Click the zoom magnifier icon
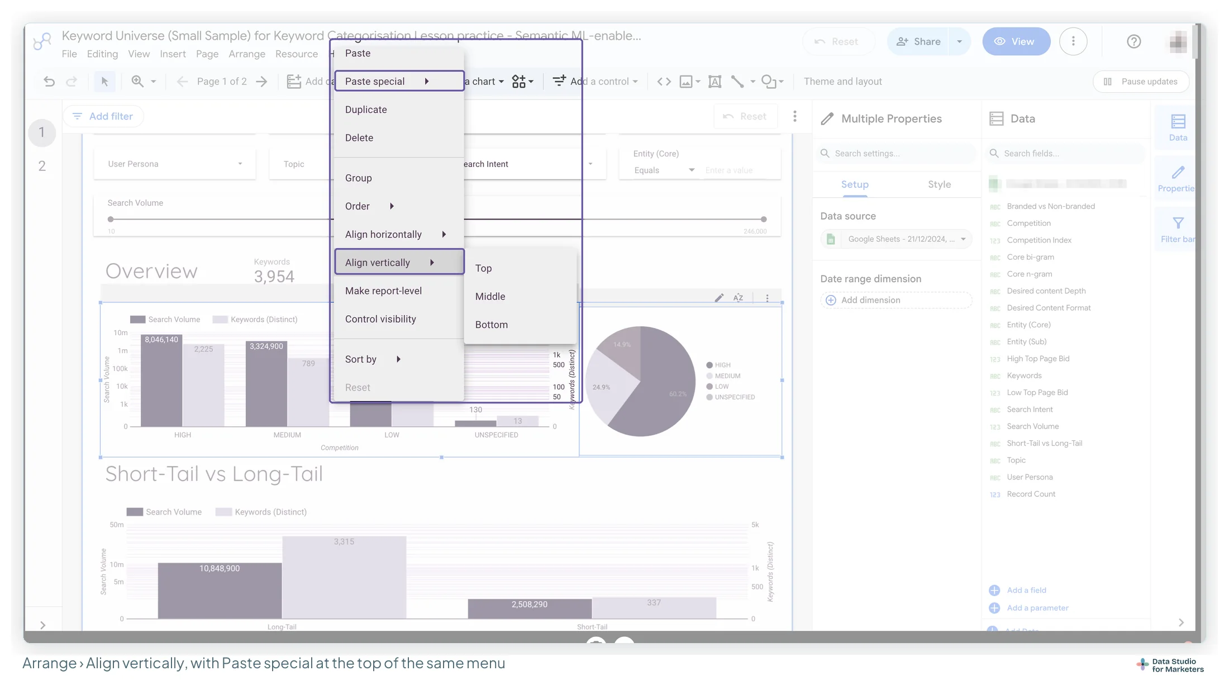This screenshot has height=685, width=1229. pos(137,82)
